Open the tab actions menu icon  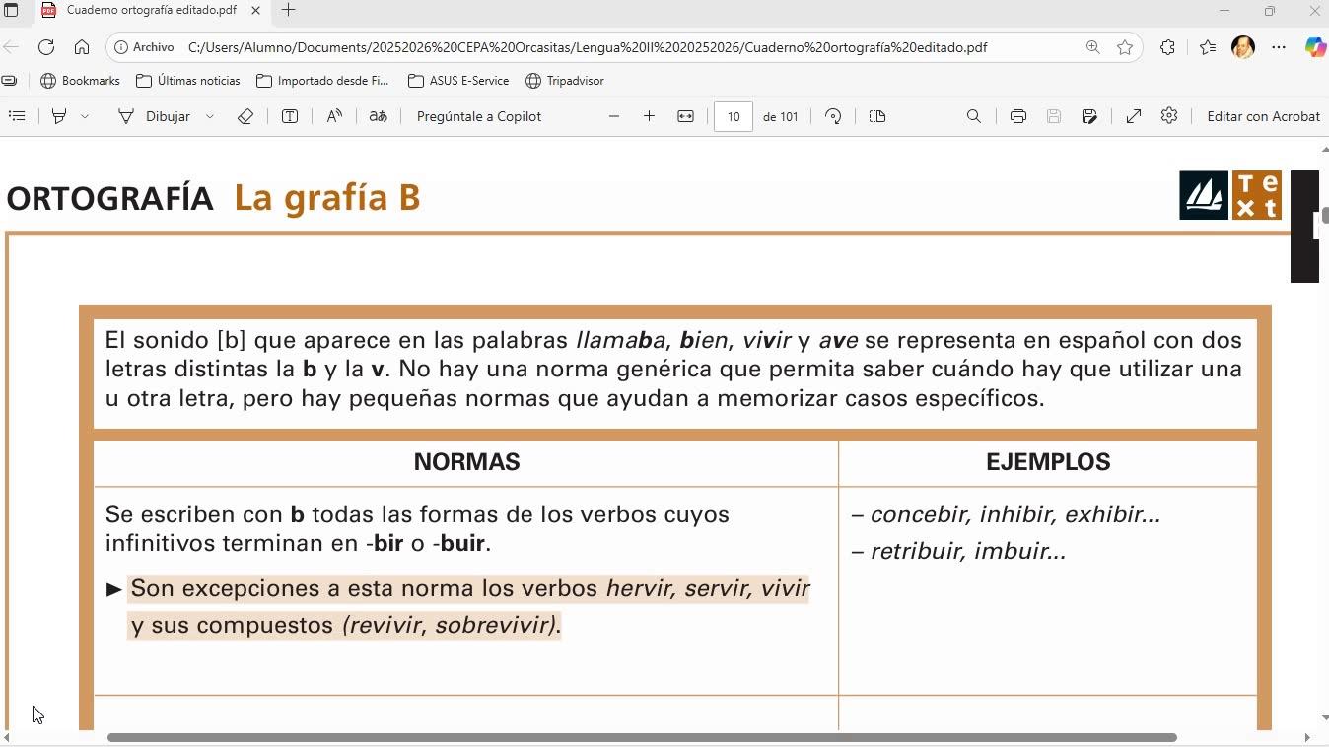(11, 10)
